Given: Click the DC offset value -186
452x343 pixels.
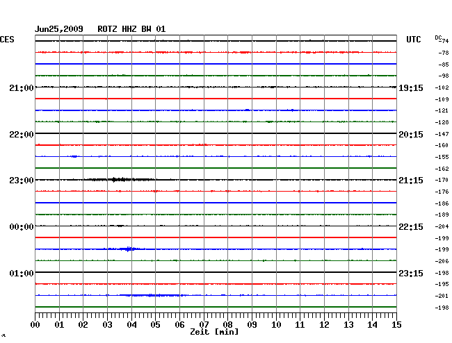Looking at the screenshot, I should pyautogui.click(x=442, y=203).
